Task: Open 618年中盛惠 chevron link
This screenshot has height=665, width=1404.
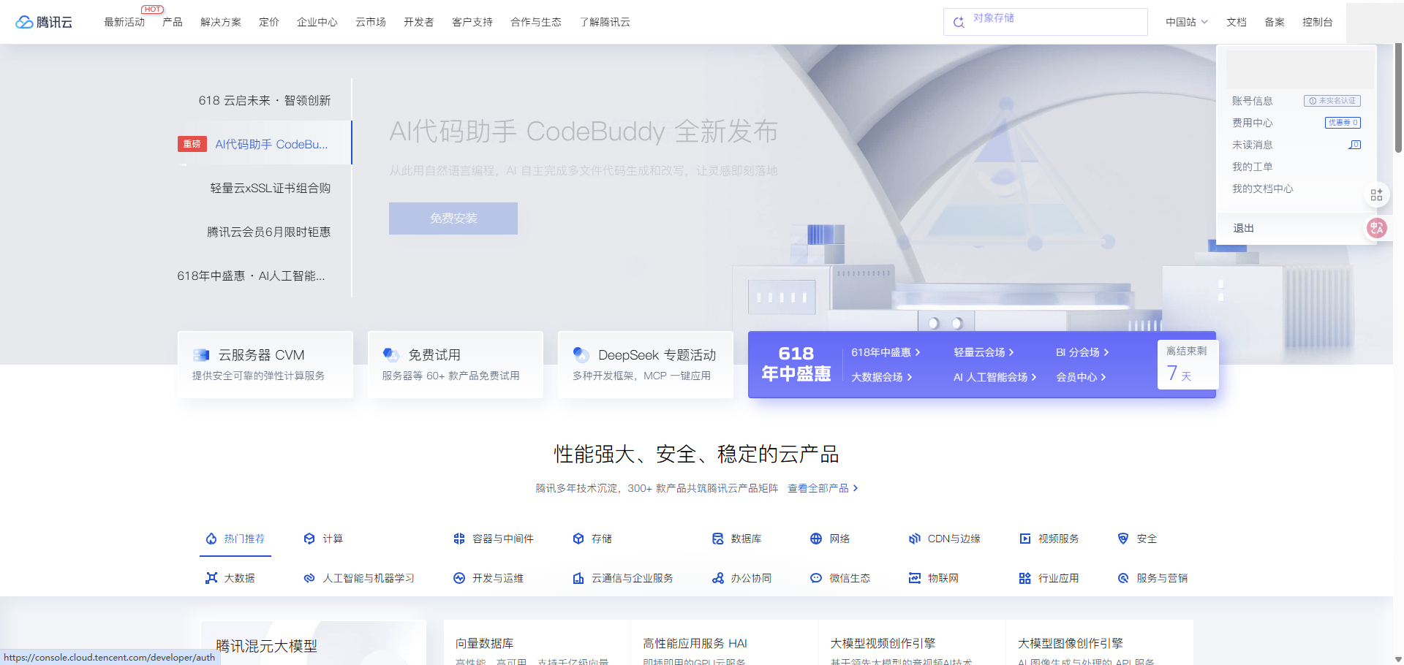Action: click(x=918, y=352)
